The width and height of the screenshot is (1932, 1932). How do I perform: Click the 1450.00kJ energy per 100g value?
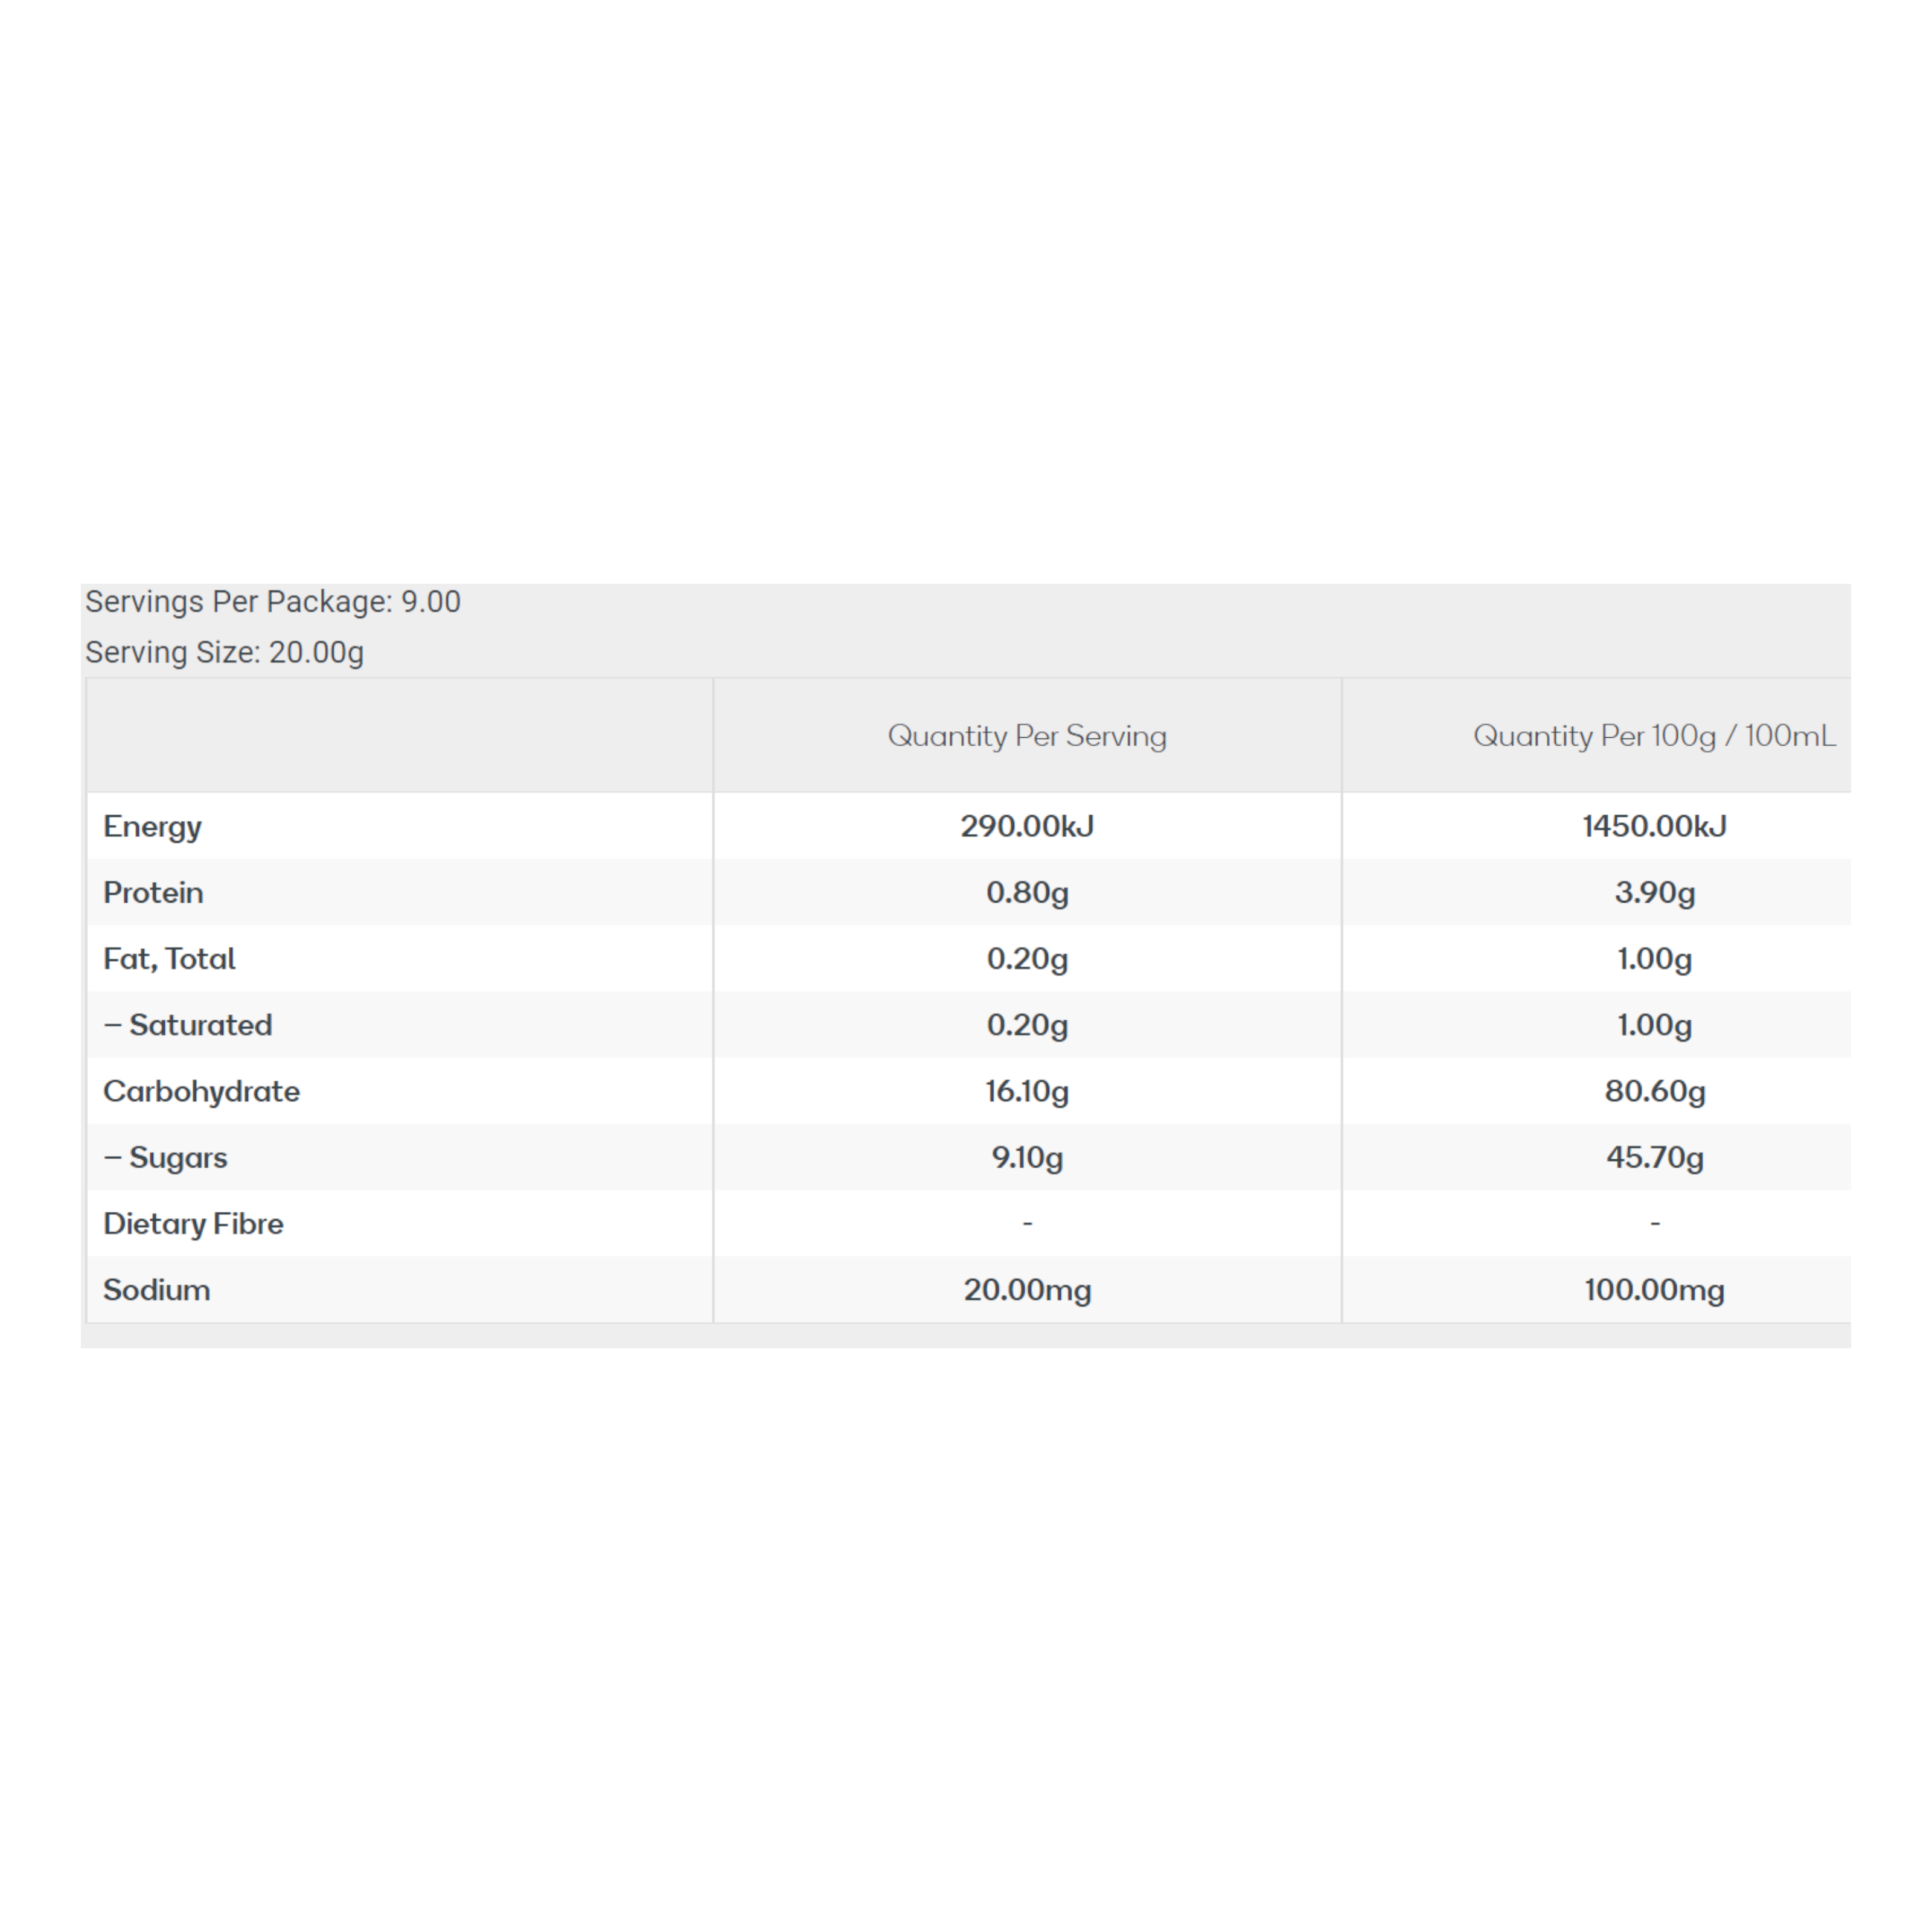pos(1654,826)
